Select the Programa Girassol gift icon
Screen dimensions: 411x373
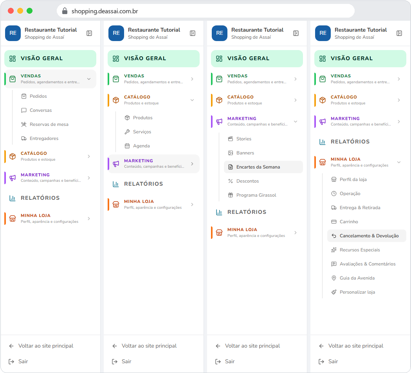231,195
